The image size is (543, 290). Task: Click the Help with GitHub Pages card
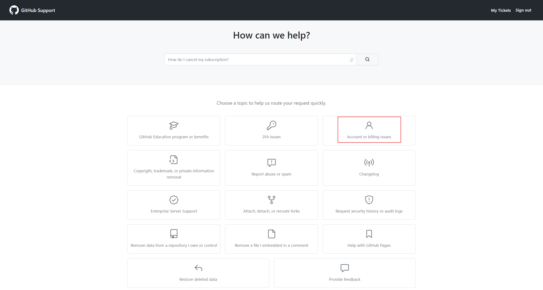pyautogui.click(x=369, y=239)
